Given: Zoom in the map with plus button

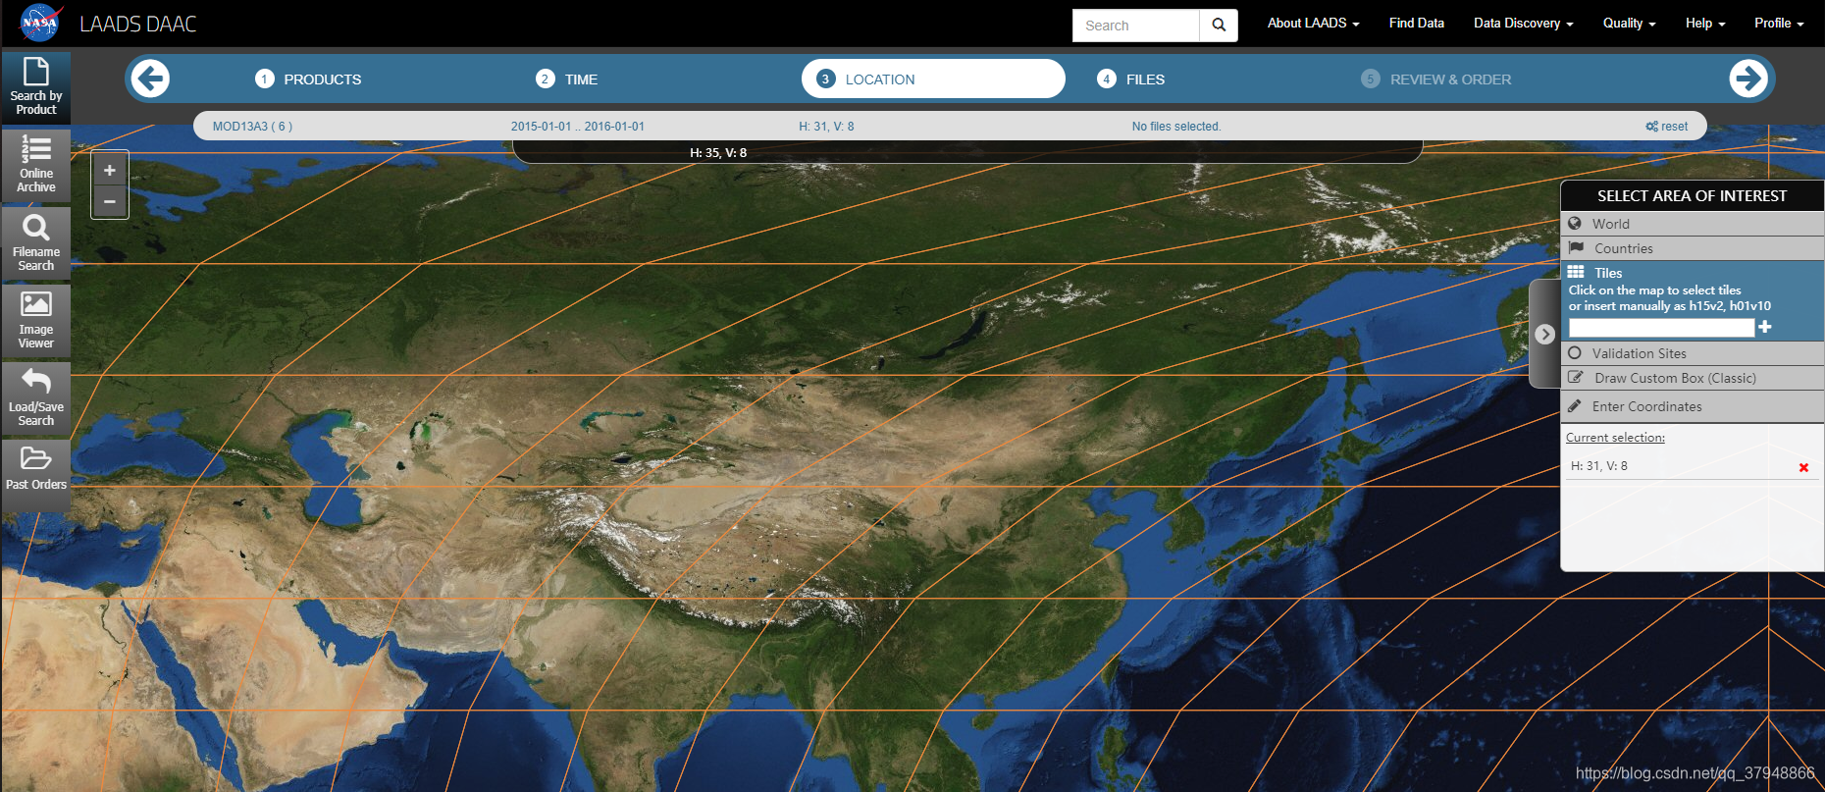Looking at the screenshot, I should (110, 170).
